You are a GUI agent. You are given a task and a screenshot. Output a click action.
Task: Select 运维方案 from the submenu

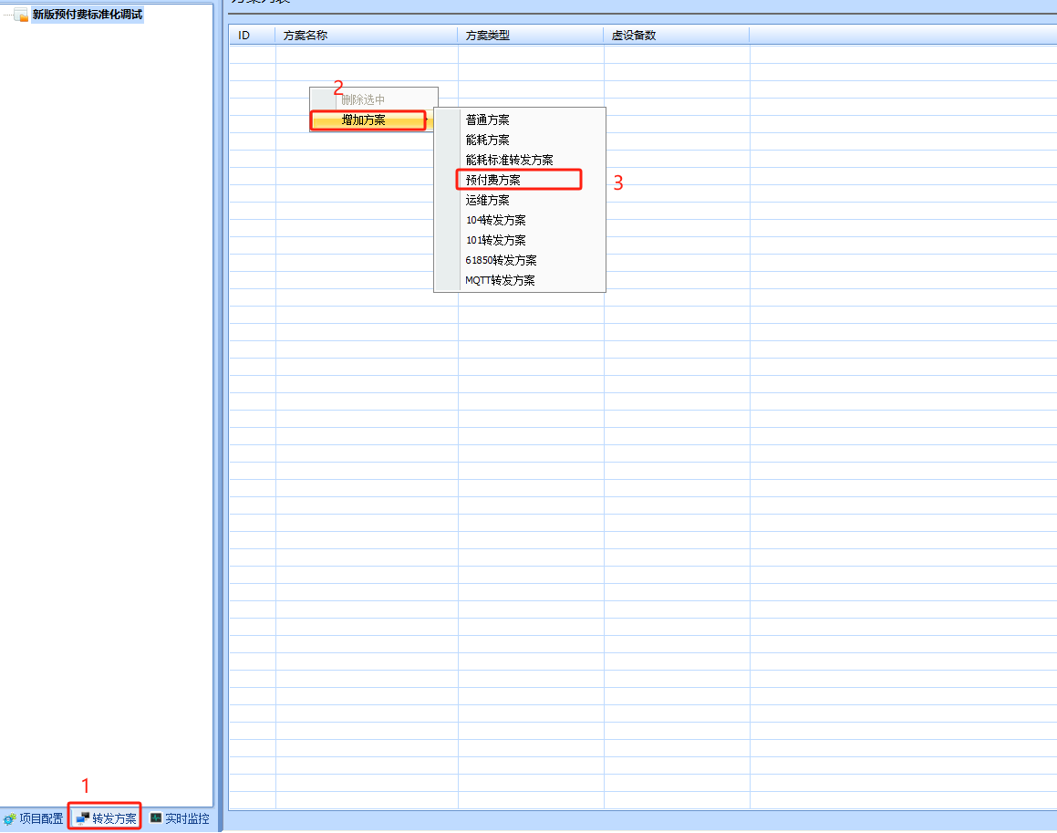[x=488, y=200]
